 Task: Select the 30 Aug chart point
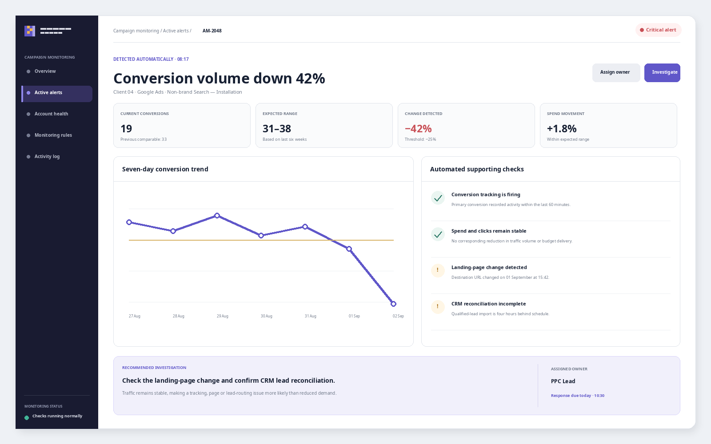pos(261,235)
